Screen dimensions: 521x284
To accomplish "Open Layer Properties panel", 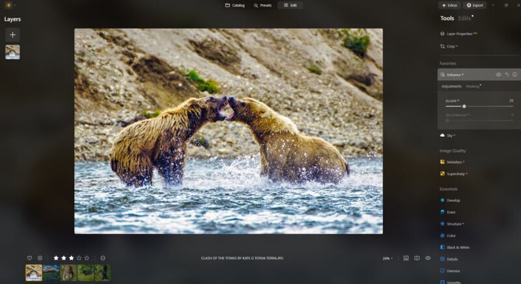I will [x=459, y=33].
